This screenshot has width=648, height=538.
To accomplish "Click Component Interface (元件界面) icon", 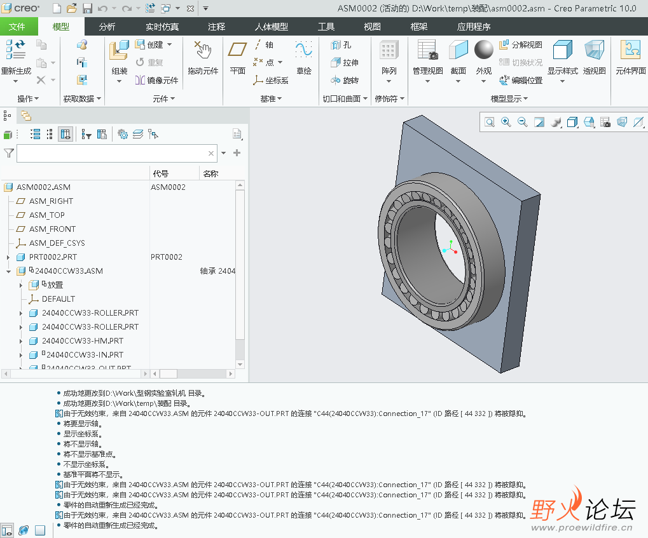I will (630, 50).
